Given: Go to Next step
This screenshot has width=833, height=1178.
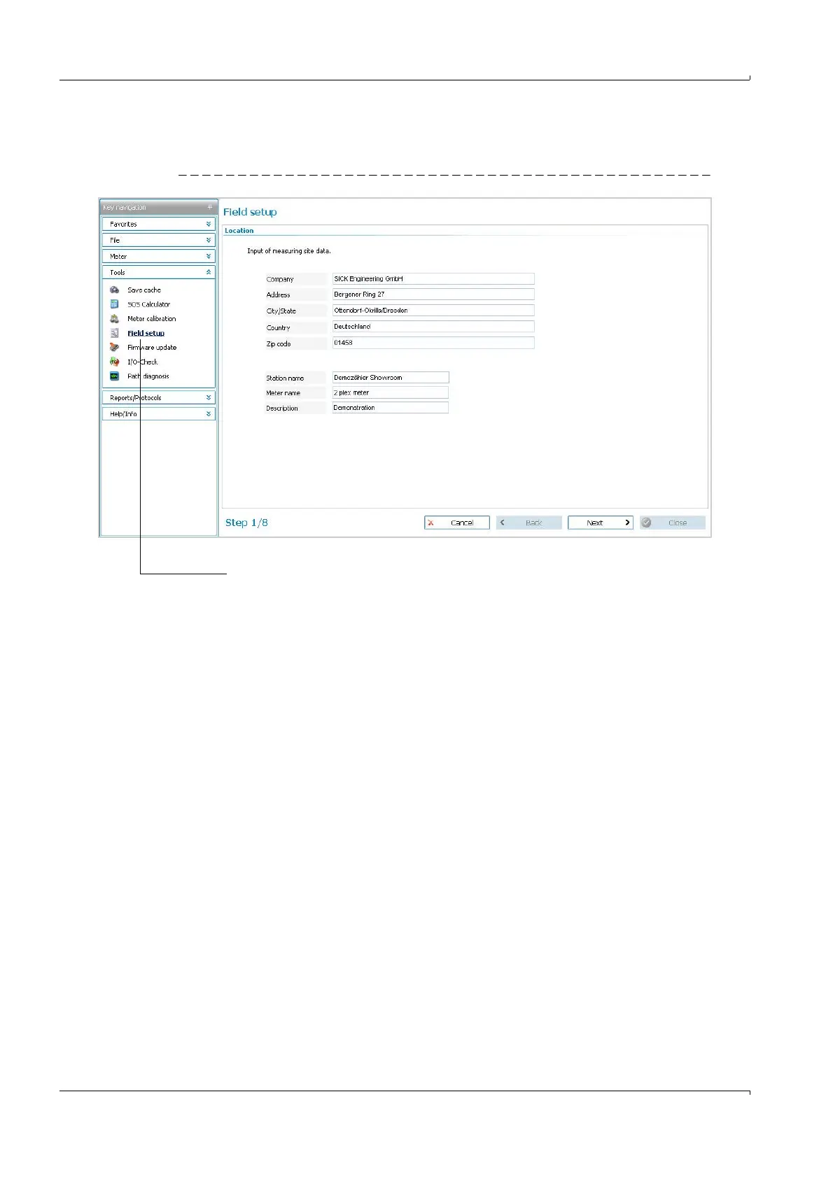Looking at the screenshot, I should point(601,523).
